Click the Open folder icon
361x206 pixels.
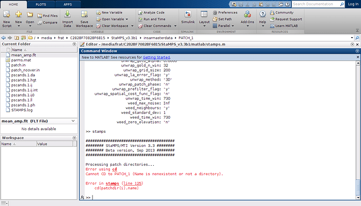(30, 15)
